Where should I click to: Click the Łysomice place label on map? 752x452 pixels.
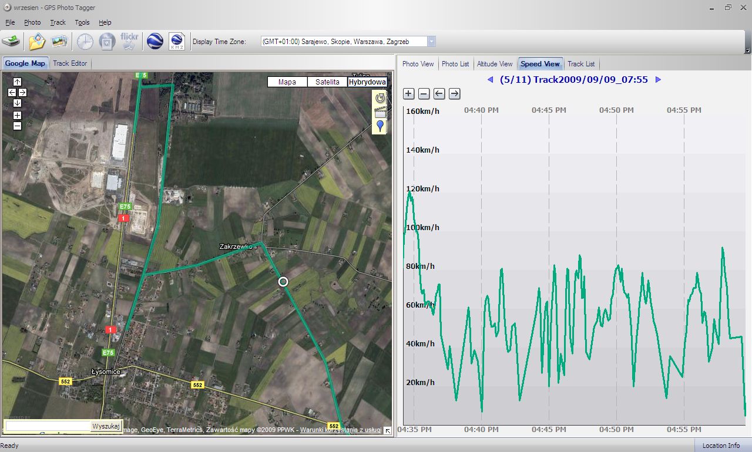106,372
